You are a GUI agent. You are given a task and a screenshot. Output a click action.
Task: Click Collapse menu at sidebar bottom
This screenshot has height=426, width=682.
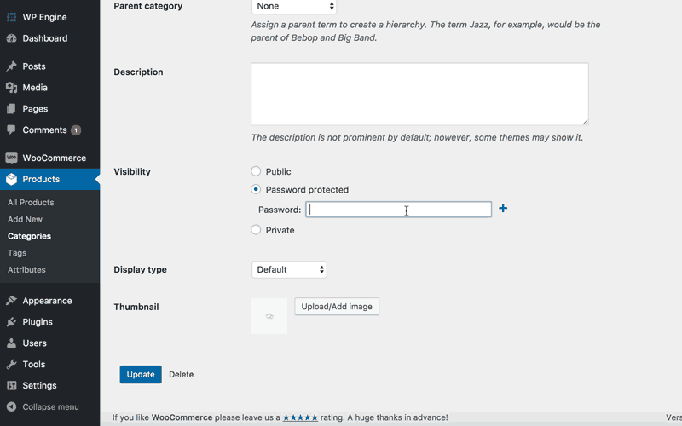tap(50, 407)
